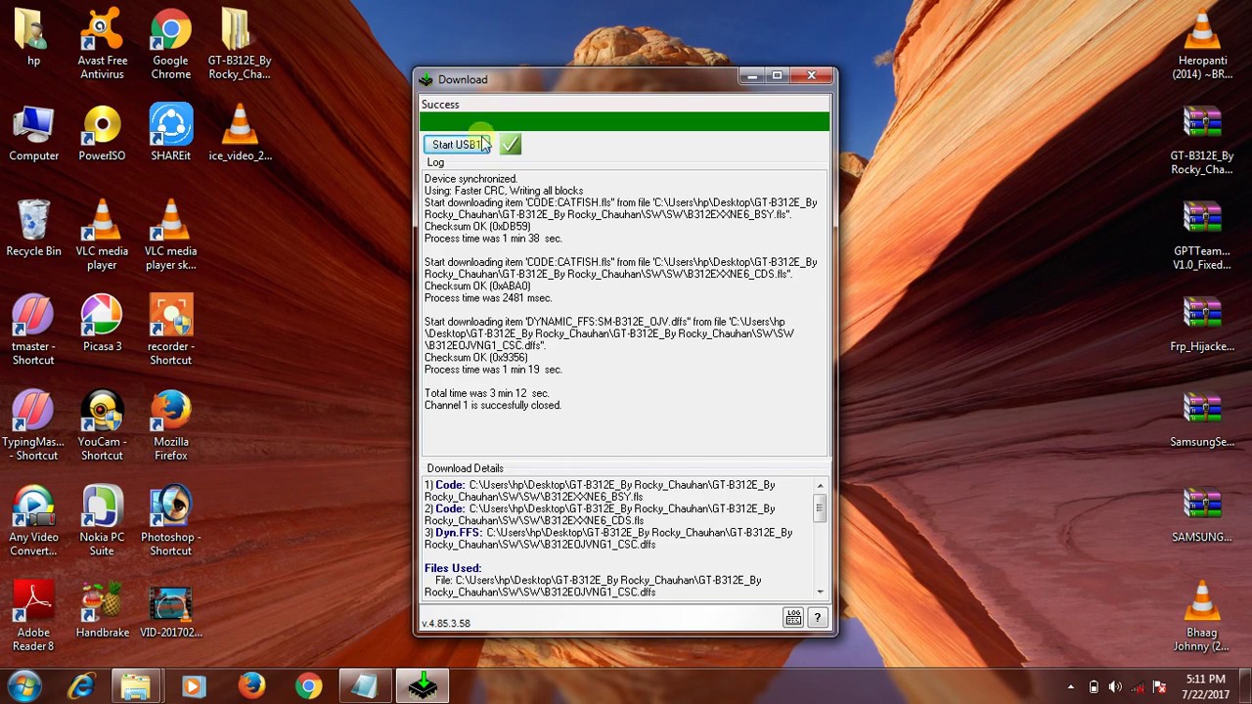Viewport: 1252px width, 704px height.
Task: Open File Explorer from taskbar
Action: click(x=137, y=686)
